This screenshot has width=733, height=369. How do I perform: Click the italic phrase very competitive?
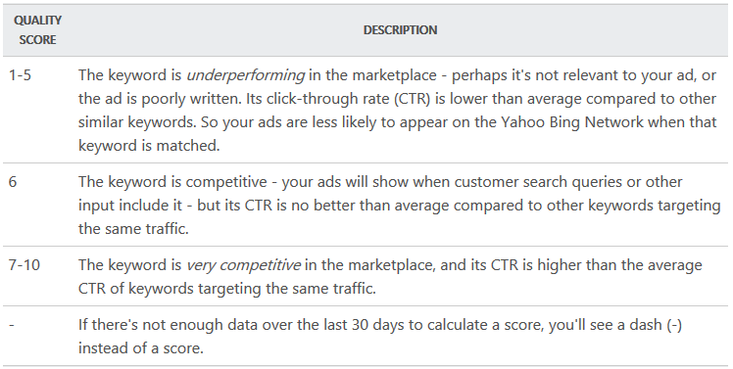(243, 265)
